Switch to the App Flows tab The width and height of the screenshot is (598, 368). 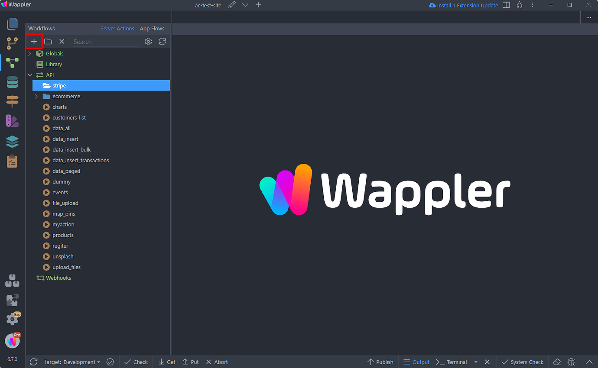pos(153,28)
